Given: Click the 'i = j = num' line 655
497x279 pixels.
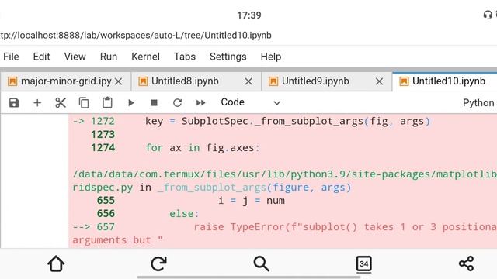Looking at the screenshot, I should pyautogui.click(x=252, y=201).
